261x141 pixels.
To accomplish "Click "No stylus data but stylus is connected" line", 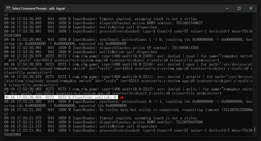I will (134, 110).
